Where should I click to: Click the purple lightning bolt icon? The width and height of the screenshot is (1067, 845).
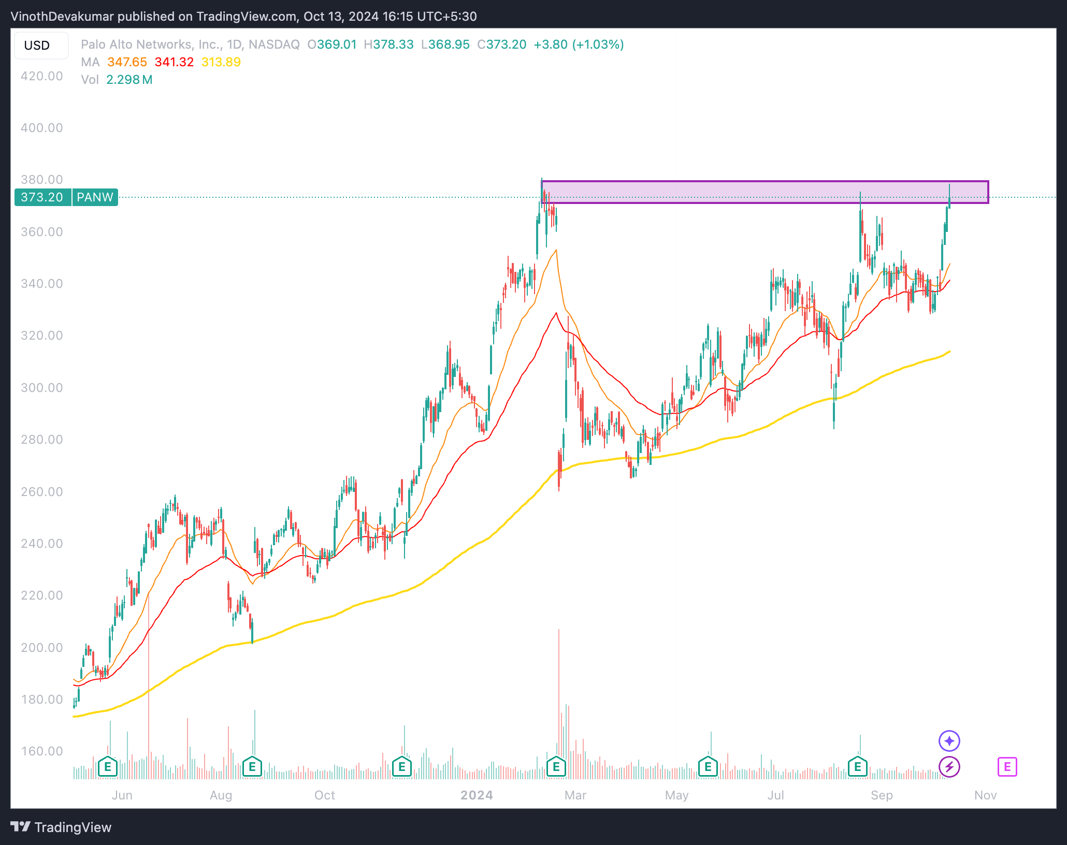[949, 766]
